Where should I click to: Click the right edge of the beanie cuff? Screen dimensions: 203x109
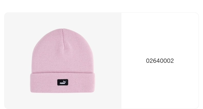pos(94,83)
